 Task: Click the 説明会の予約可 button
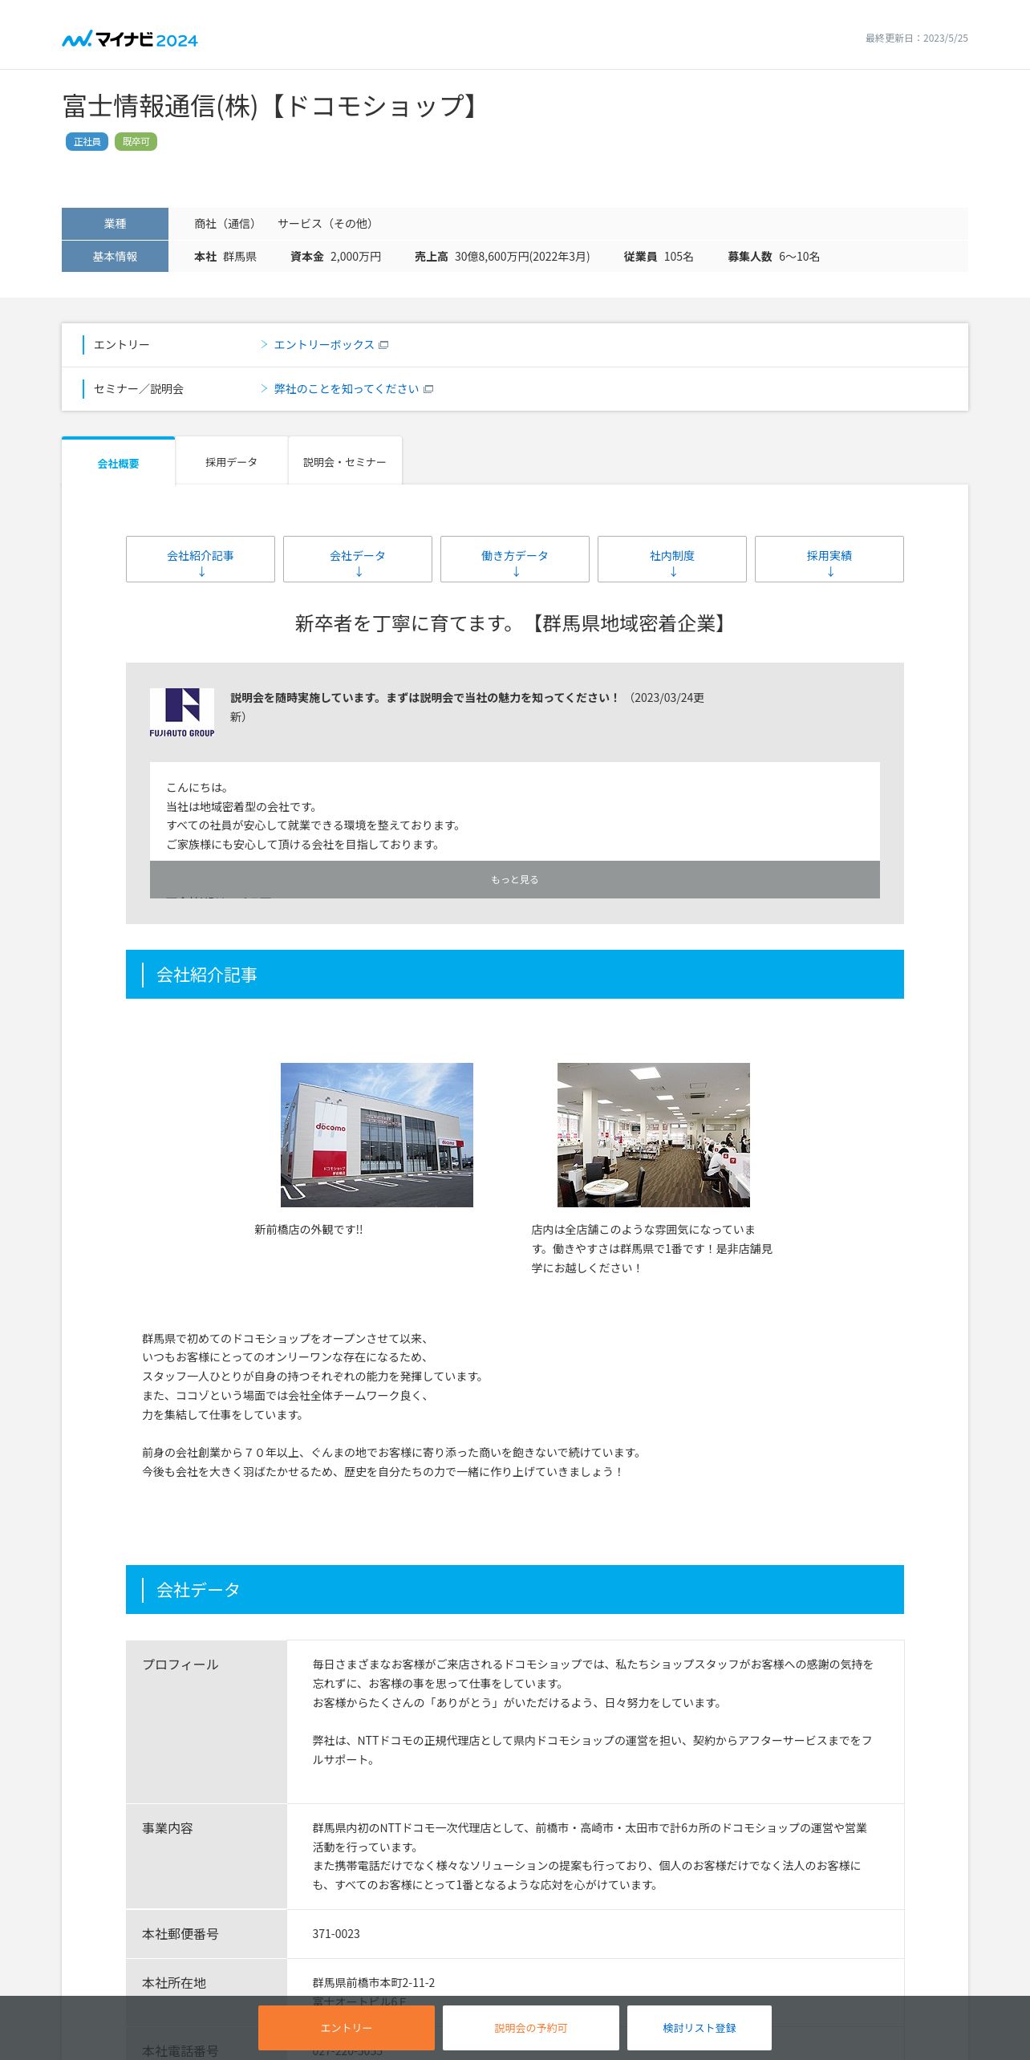(x=531, y=2028)
